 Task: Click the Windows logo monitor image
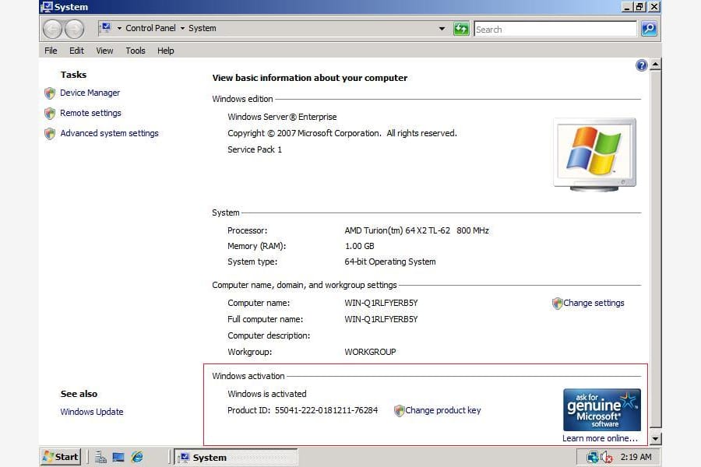(x=594, y=155)
